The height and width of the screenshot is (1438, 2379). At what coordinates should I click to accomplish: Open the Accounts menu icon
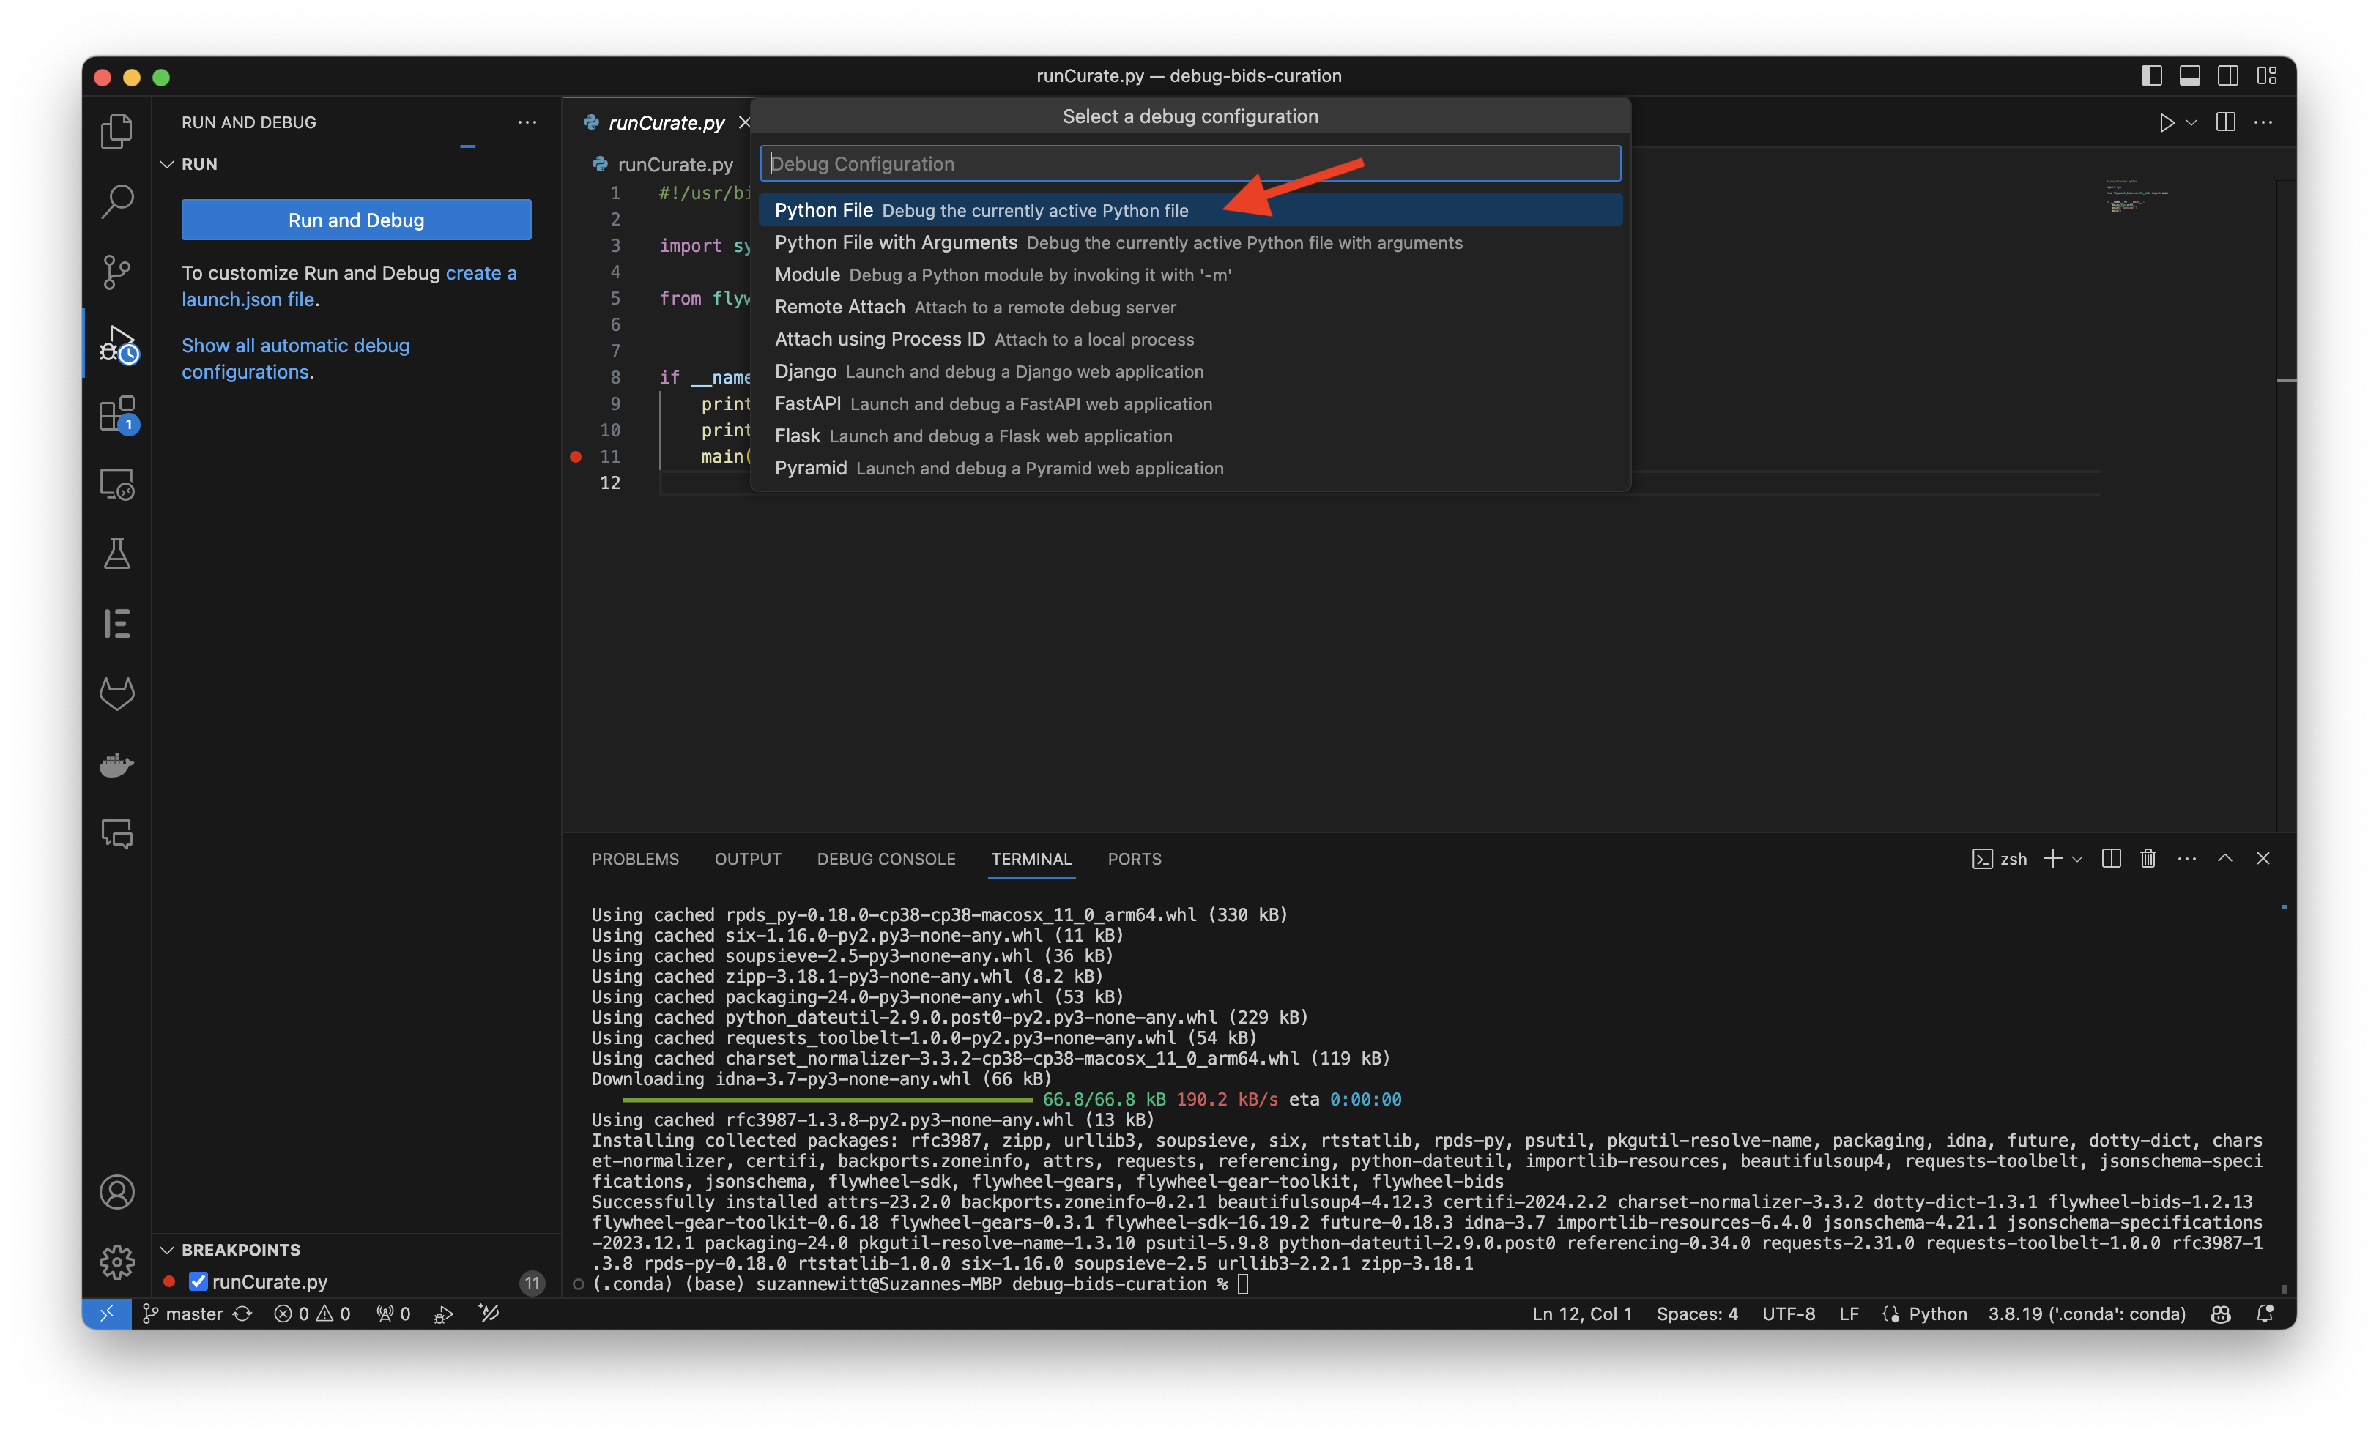coord(117,1192)
